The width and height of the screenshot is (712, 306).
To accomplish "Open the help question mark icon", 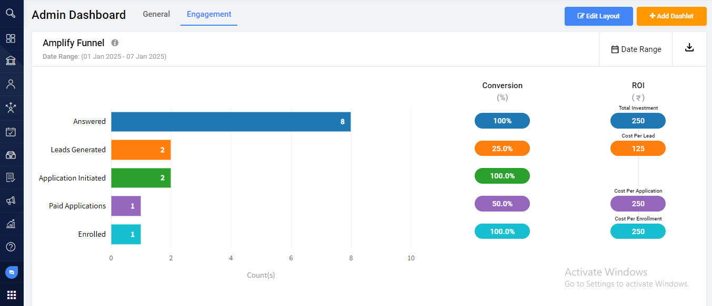I will coord(11,247).
